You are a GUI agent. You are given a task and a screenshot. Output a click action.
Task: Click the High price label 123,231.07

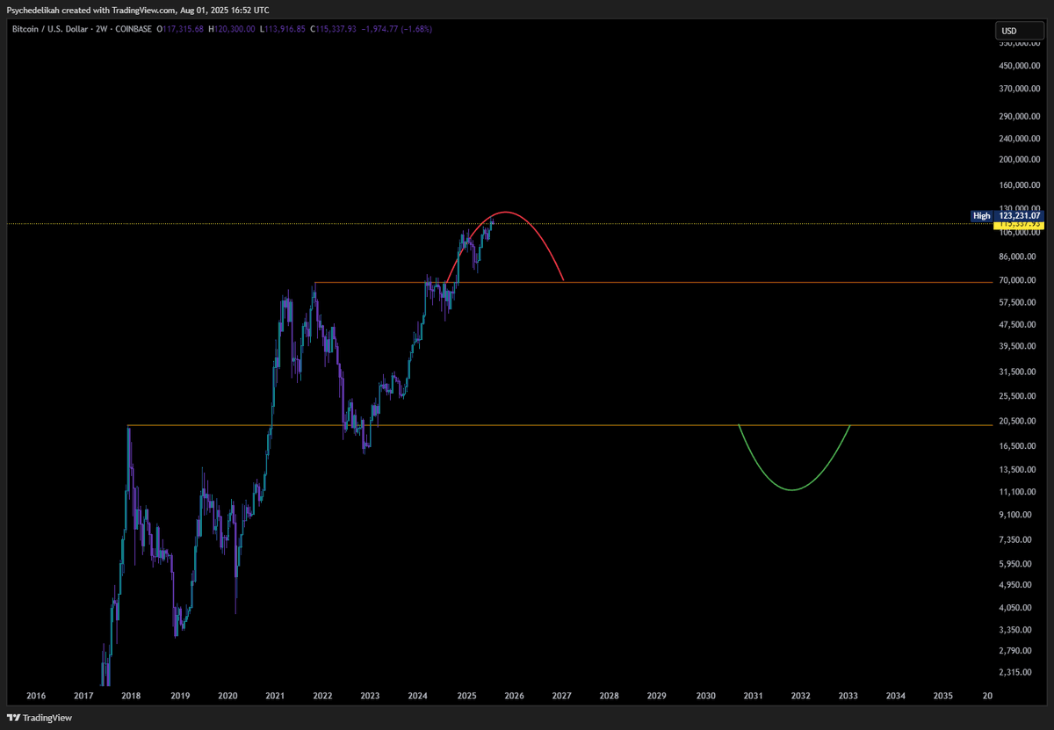pos(1019,215)
